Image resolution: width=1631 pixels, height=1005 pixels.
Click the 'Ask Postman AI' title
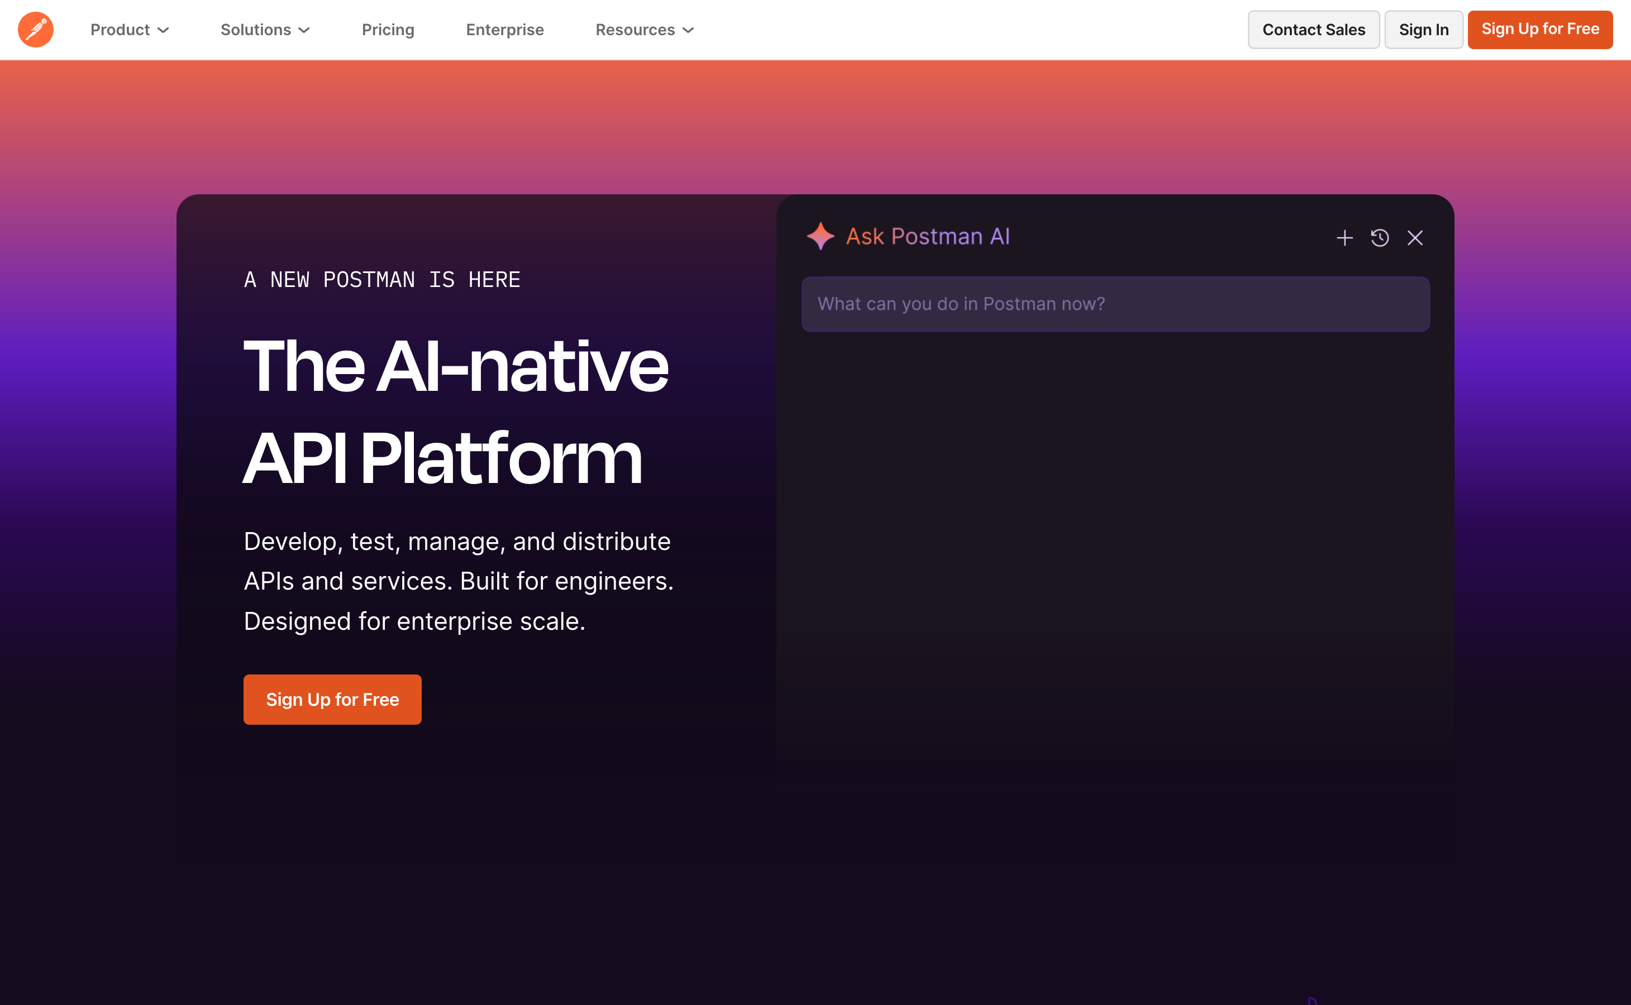(928, 236)
